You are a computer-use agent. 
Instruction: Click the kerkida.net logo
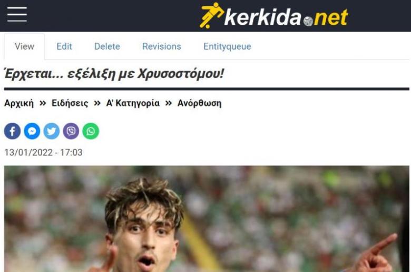click(x=274, y=16)
